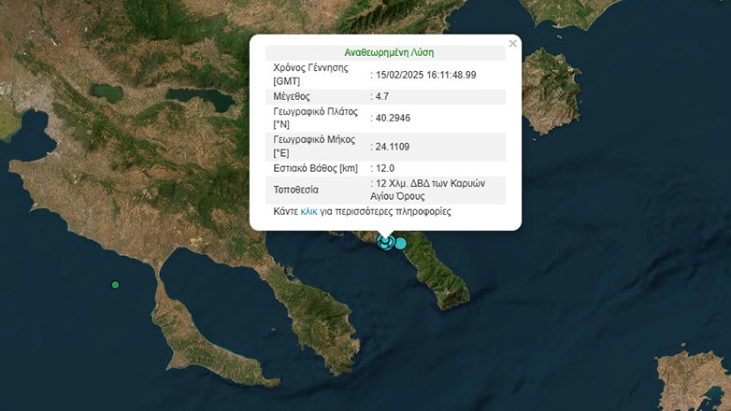The image size is (731, 411).
Task: Click the 'Αναθεωρημένη Λύση' popup title
Action: click(390, 52)
